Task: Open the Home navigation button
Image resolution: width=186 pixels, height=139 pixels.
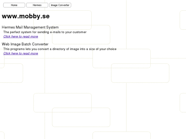Action: tap(14, 5)
